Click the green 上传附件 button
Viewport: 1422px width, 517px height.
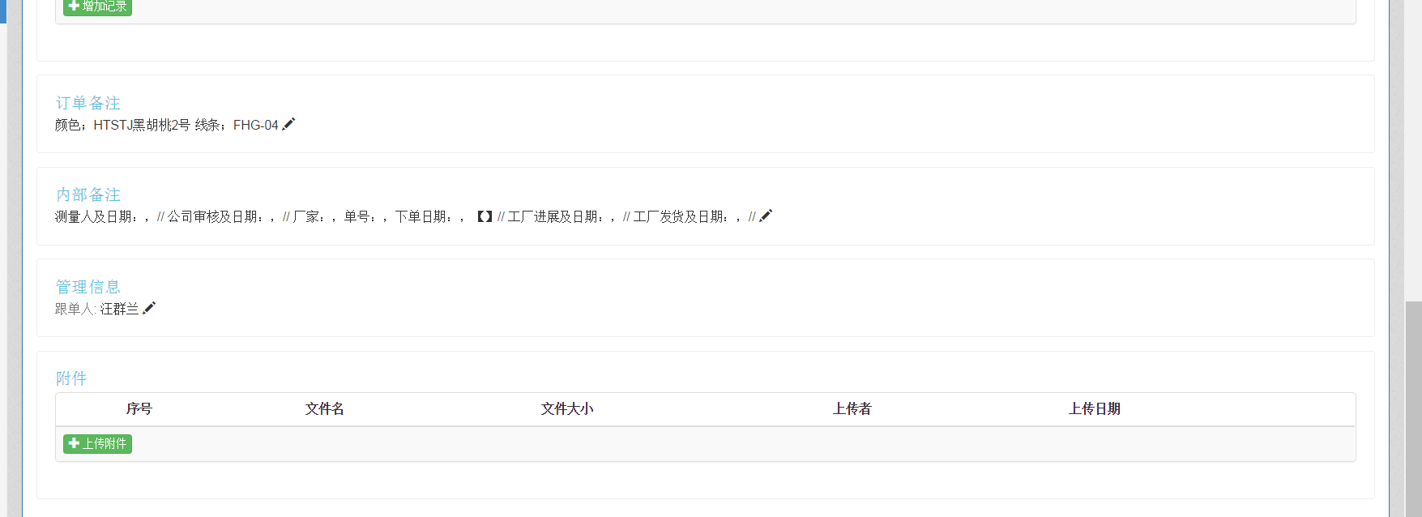(x=97, y=443)
